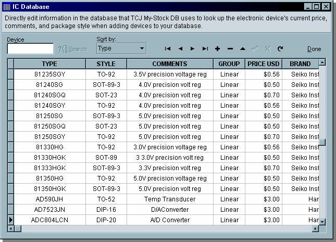Click the D/AConverter comment cell
336x242 pixels.
pyautogui.click(x=170, y=209)
